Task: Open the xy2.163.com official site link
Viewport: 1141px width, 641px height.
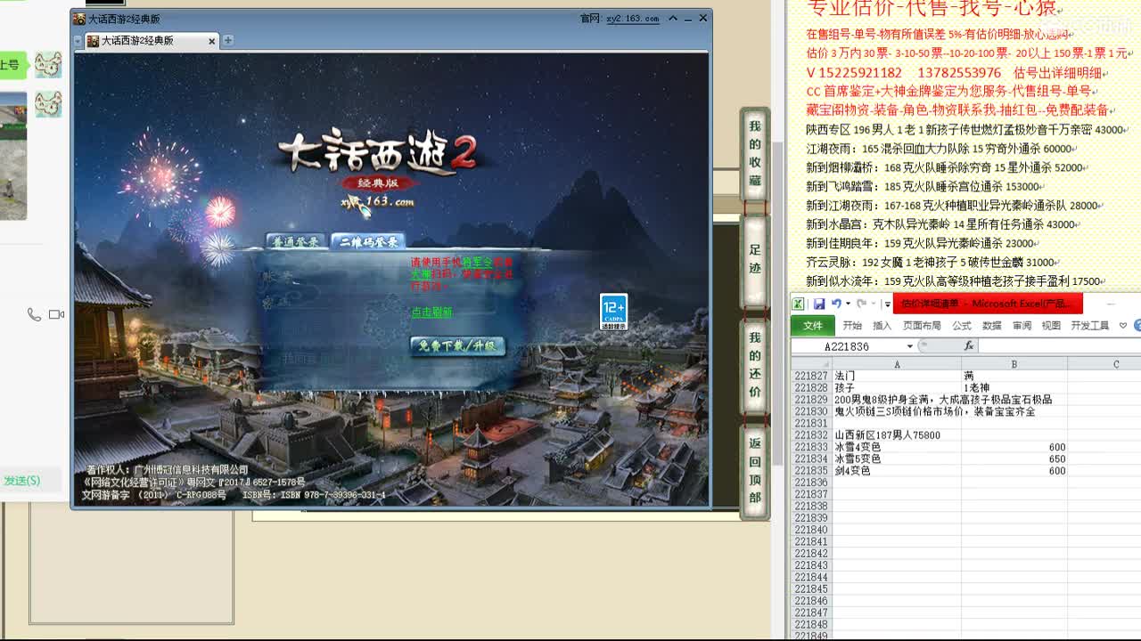Action: (x=632, y=19)
